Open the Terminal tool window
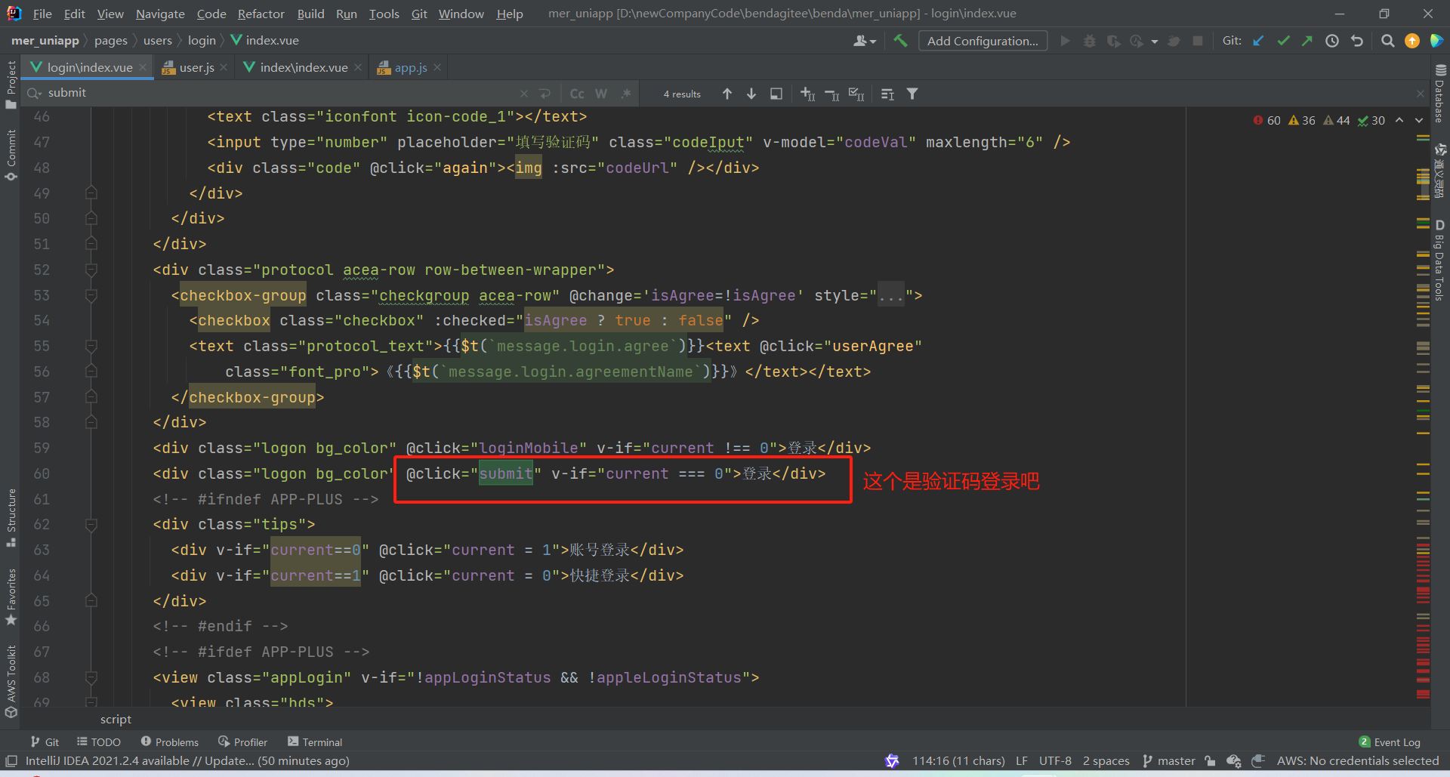Screen dimensions: 1450x777 tap(315, 742)
